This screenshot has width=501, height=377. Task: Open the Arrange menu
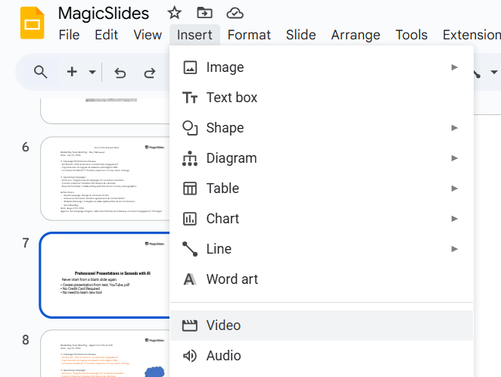tap(356, 35)
